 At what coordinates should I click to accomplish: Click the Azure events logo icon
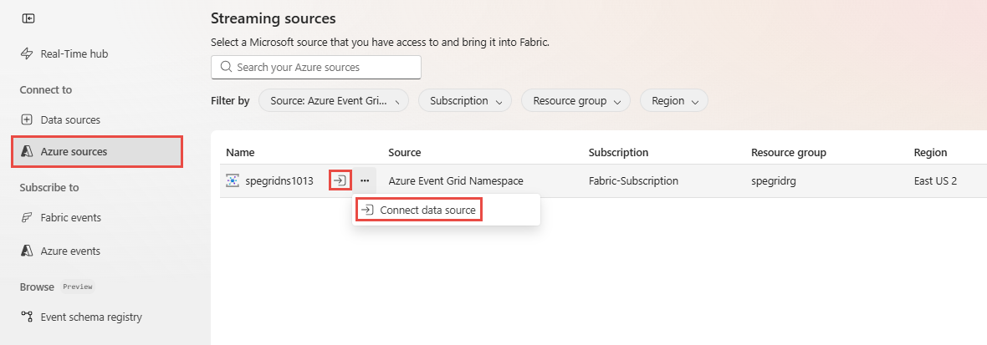pos(27,251)
